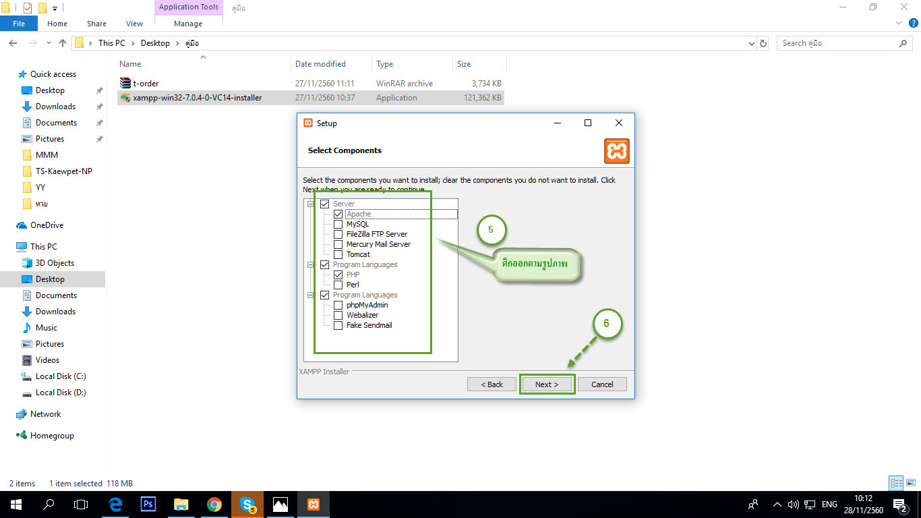921x518 pixels.
Task: Enable the Fake Sendmail checkbox
Action: click(x=338, y=325)
